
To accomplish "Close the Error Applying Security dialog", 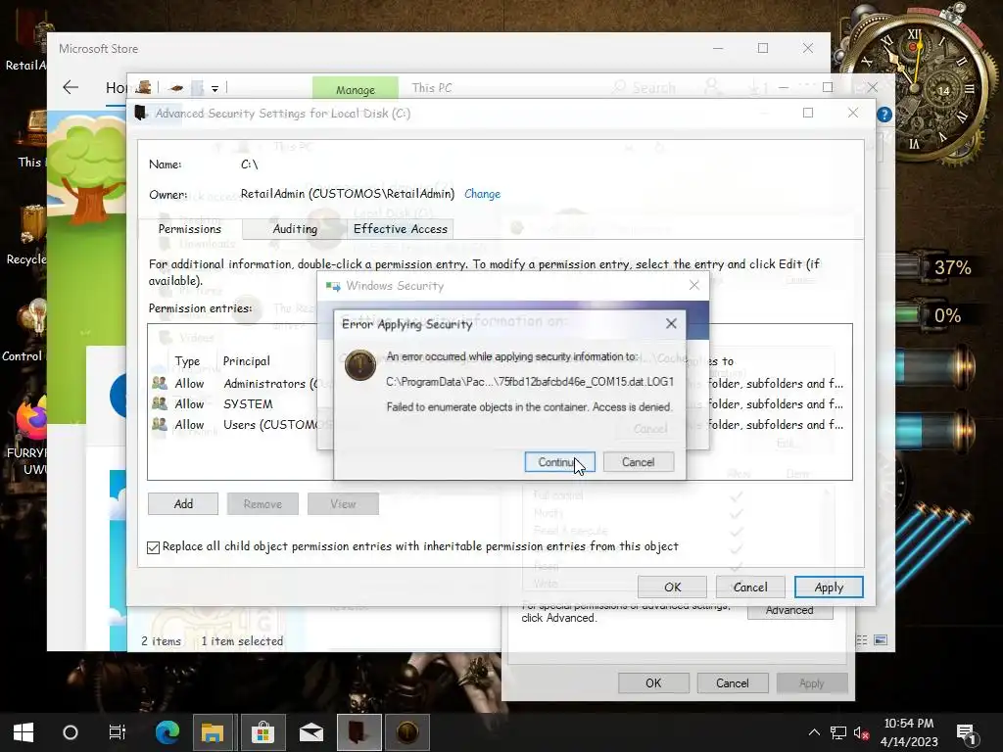I will click(x=671, y=323).
